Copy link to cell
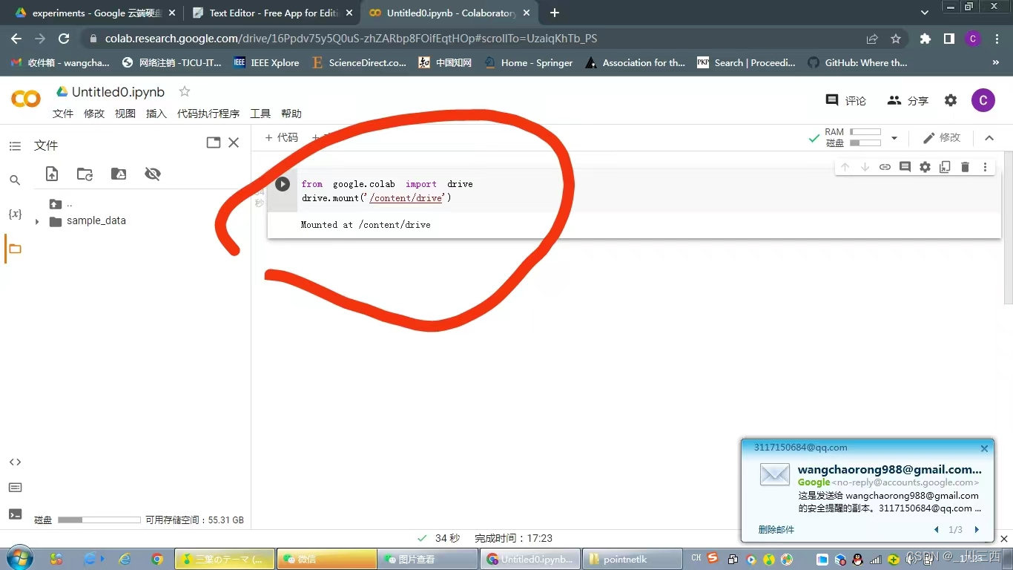 885,167
